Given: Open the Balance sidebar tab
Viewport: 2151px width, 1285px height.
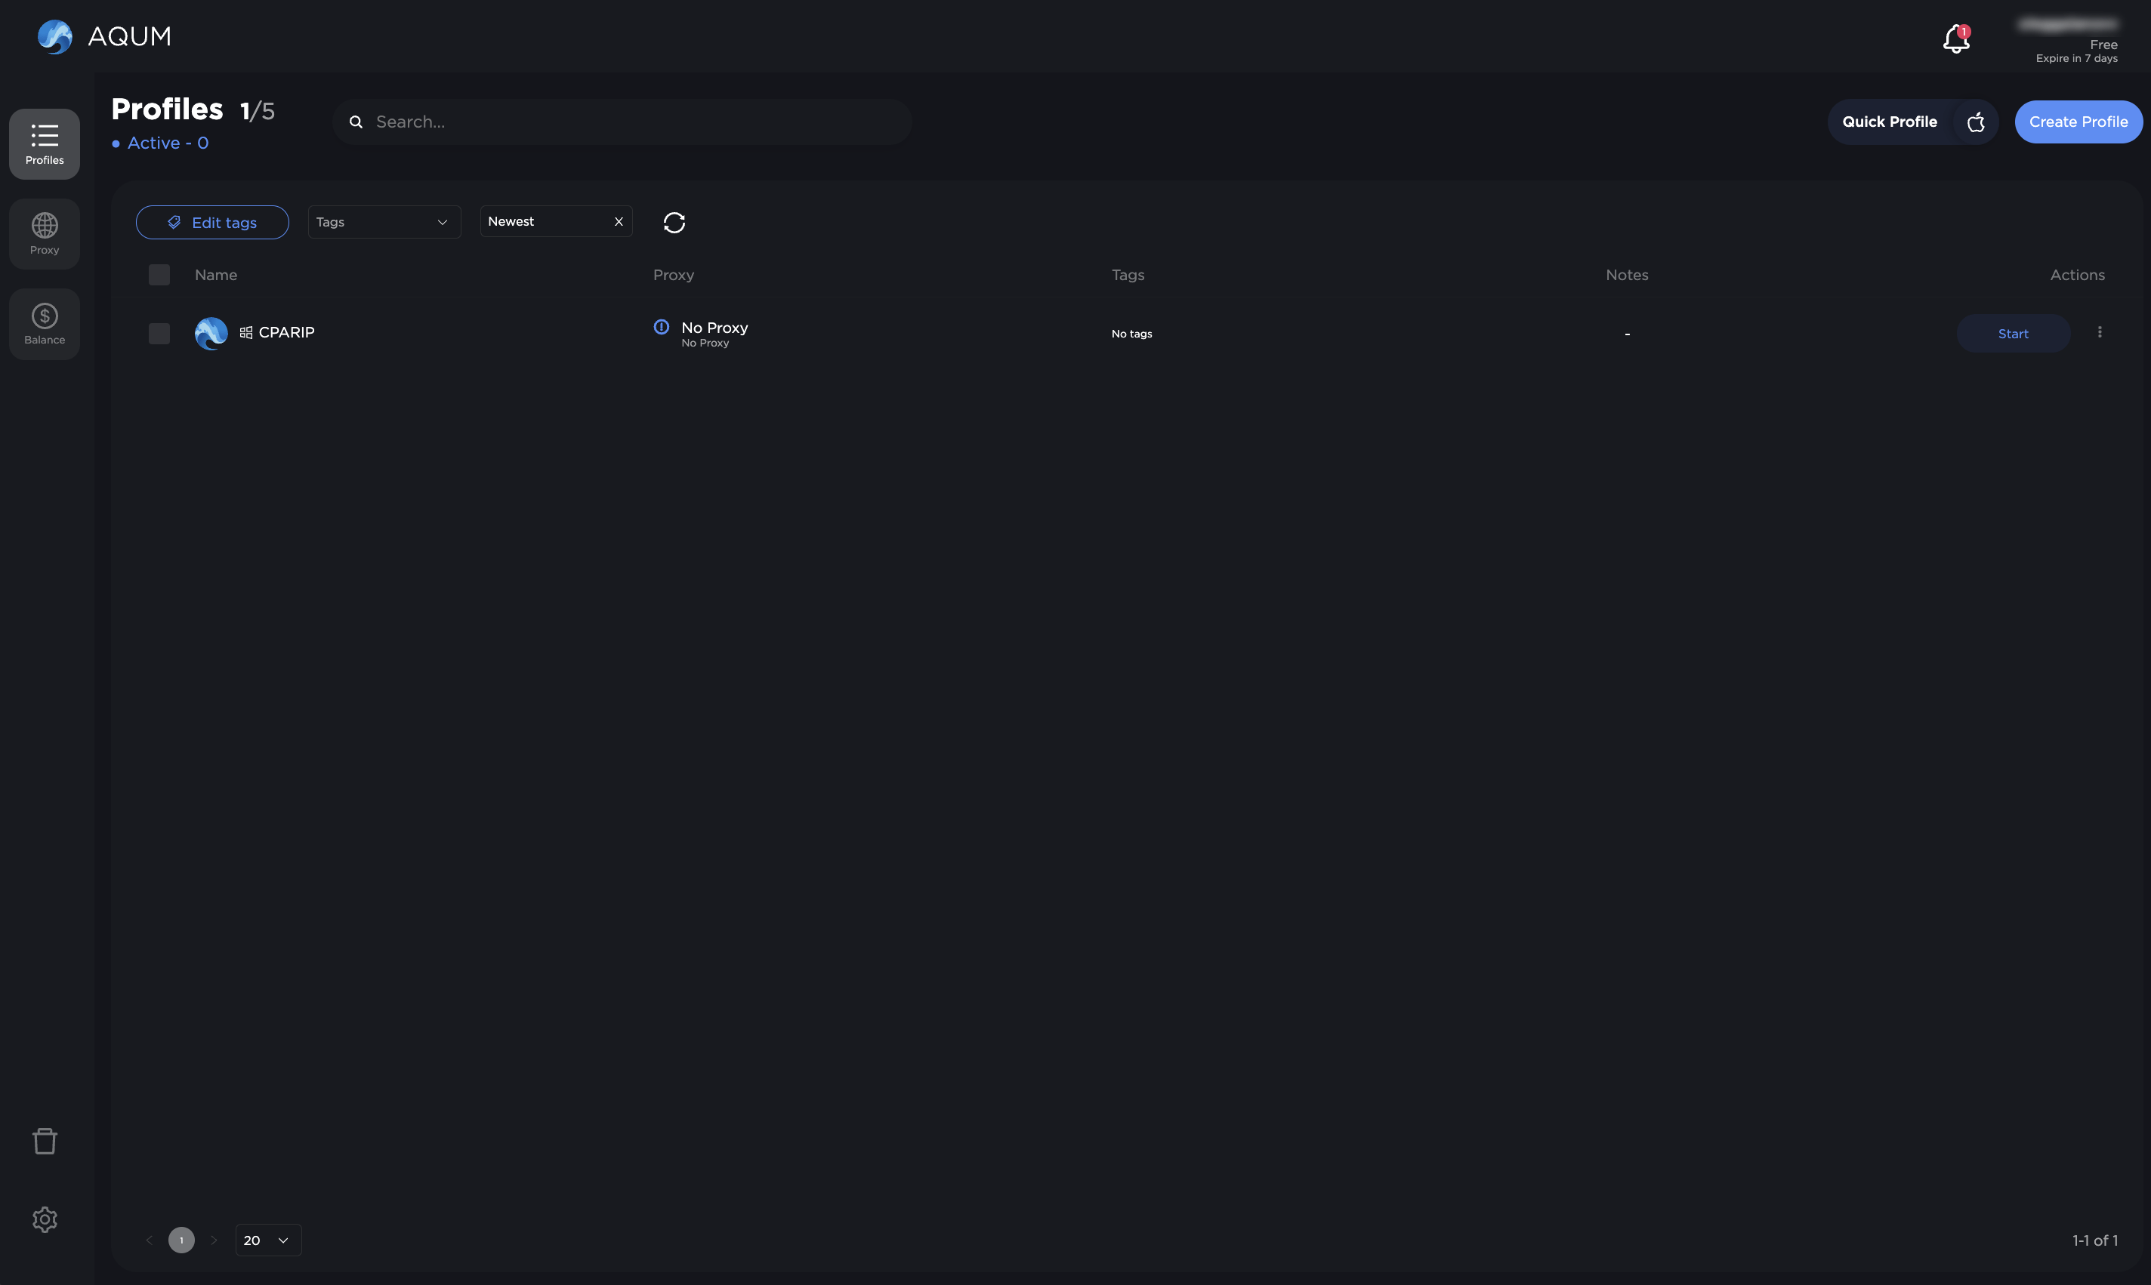Looking at the screenshot, I should [44, 324].
